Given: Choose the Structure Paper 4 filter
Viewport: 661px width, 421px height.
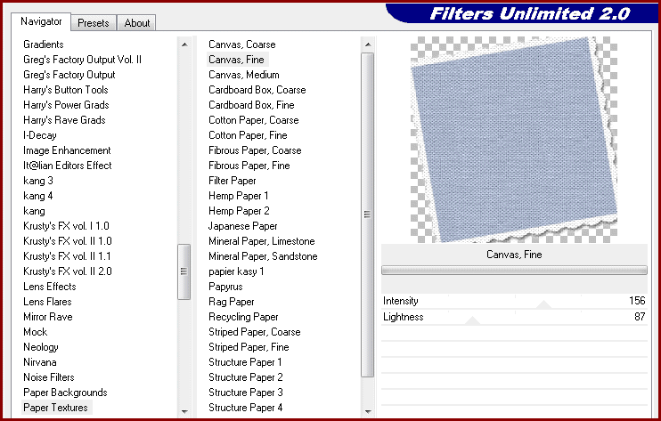Looking at the screenshot, I should (x=246, y=409).
